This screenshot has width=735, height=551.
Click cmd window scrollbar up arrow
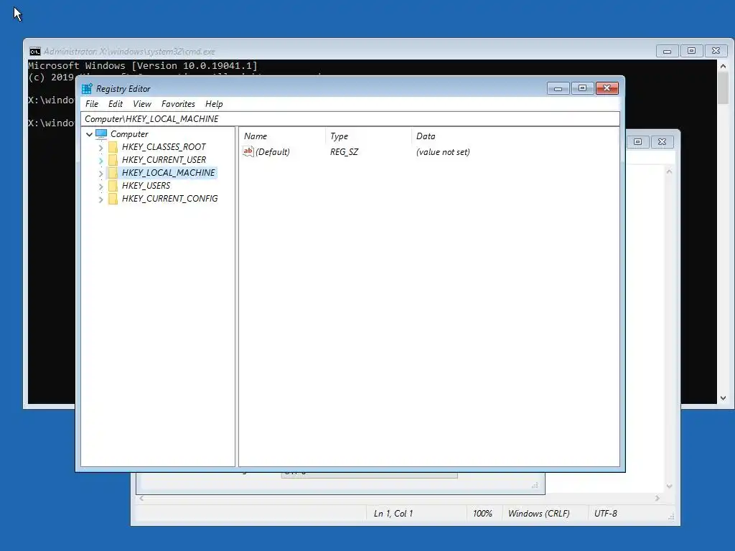click(724, 66)
